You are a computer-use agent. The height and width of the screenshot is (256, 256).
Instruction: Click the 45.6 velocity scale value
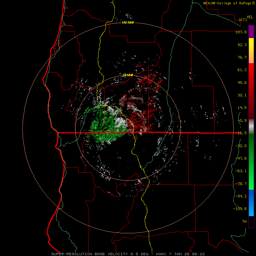coord(242,82)
